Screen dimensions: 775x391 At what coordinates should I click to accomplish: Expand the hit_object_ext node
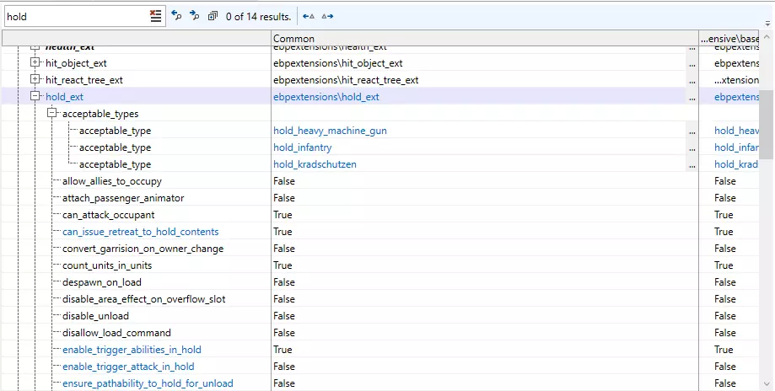(35, 63)
